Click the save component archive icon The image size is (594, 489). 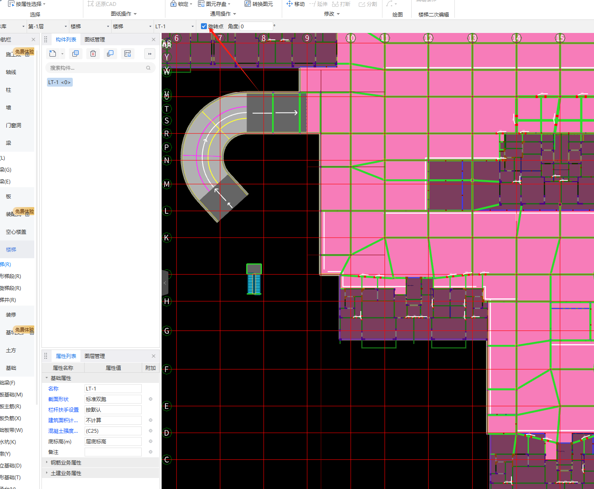pos(128,54)
